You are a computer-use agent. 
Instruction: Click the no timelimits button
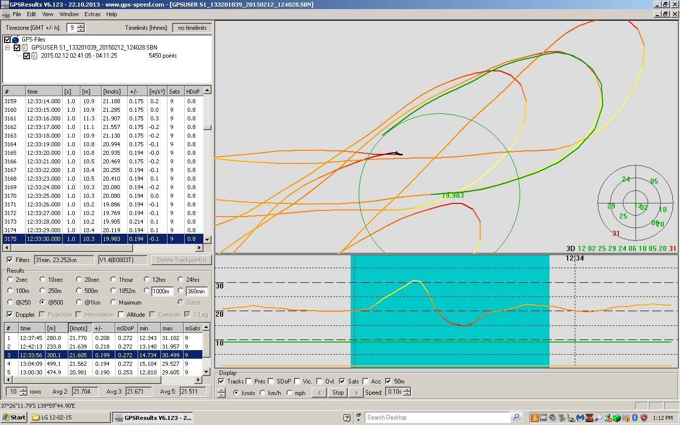pyautogui.click(x=192, y=28)
